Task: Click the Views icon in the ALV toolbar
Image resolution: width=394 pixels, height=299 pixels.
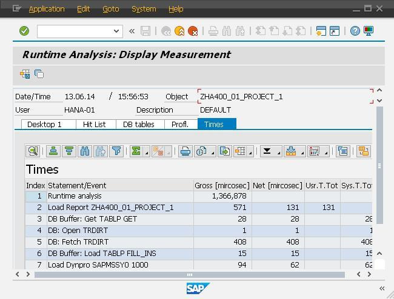Action: [x=201, y=151]
